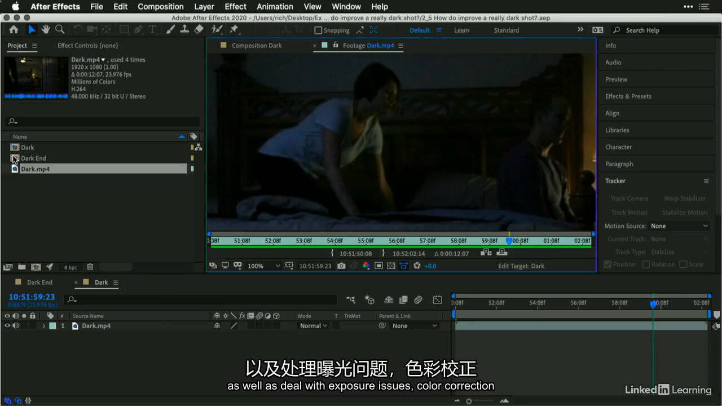Open the Motion Source dropdown

pyautogui.click(x=679, y=226)
